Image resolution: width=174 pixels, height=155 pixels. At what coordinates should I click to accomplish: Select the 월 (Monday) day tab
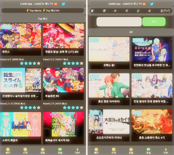tap(92, 11)
